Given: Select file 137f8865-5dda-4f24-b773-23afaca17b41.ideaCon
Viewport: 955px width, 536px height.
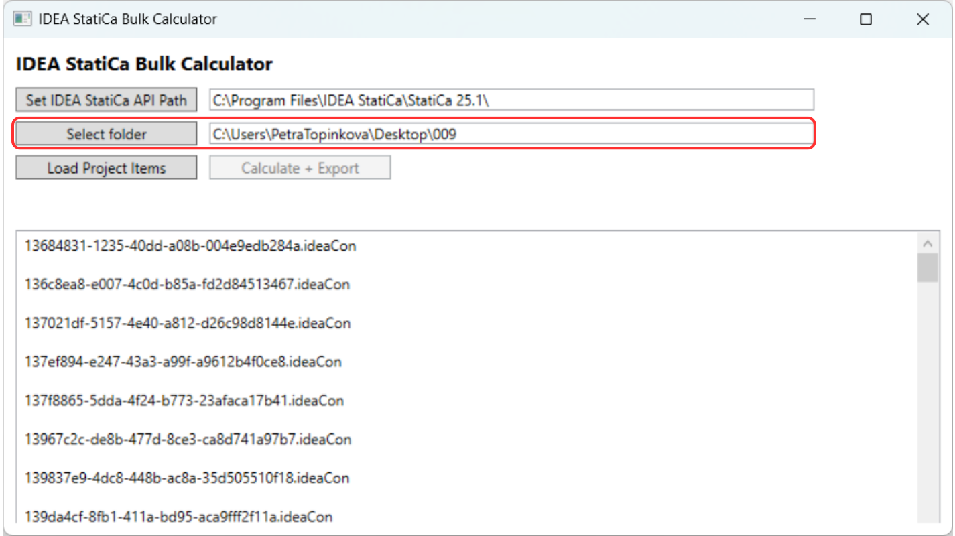Looking at the screenshot, I should pyautogui.click(x=184, y=401).
